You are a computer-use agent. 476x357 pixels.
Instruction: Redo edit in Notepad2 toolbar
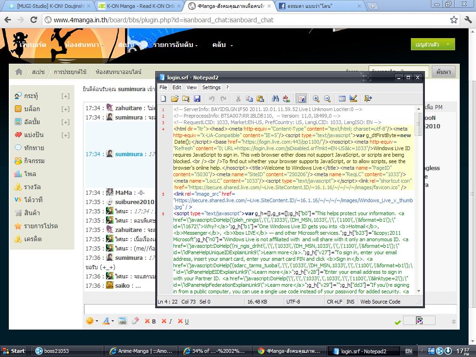coord(223,99)
